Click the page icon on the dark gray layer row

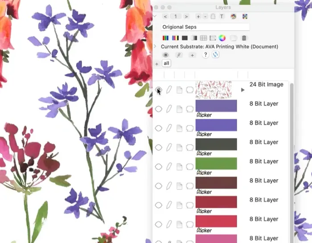coord(179,147)
